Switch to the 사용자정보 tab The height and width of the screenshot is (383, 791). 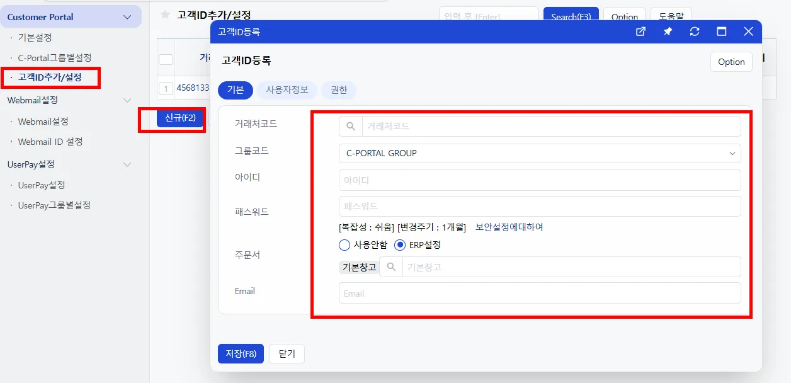[287, 90]
